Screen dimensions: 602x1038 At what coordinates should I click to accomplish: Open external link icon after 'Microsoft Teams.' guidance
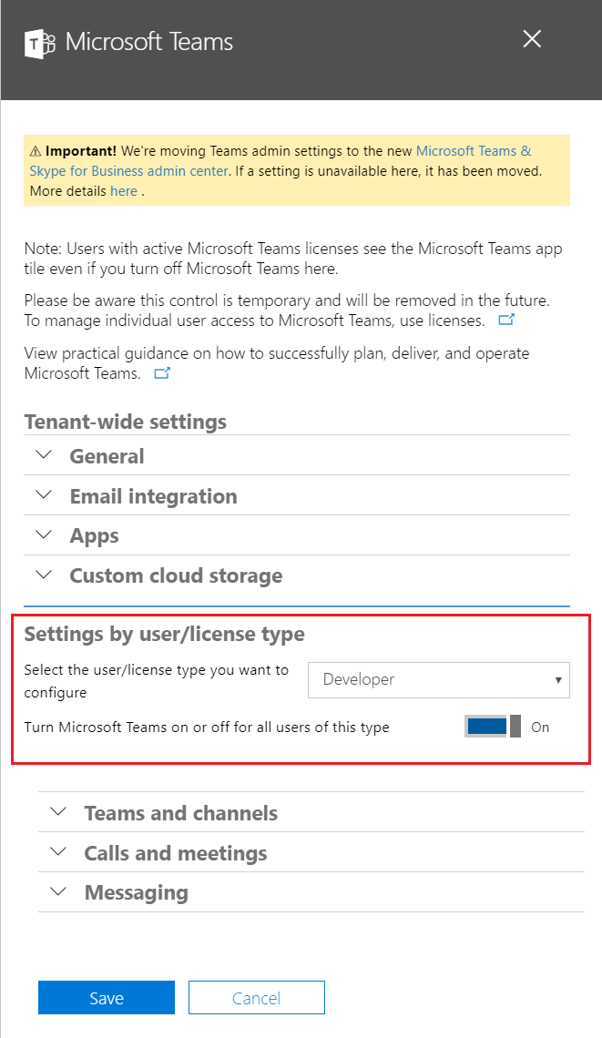[x=162, y=373]
